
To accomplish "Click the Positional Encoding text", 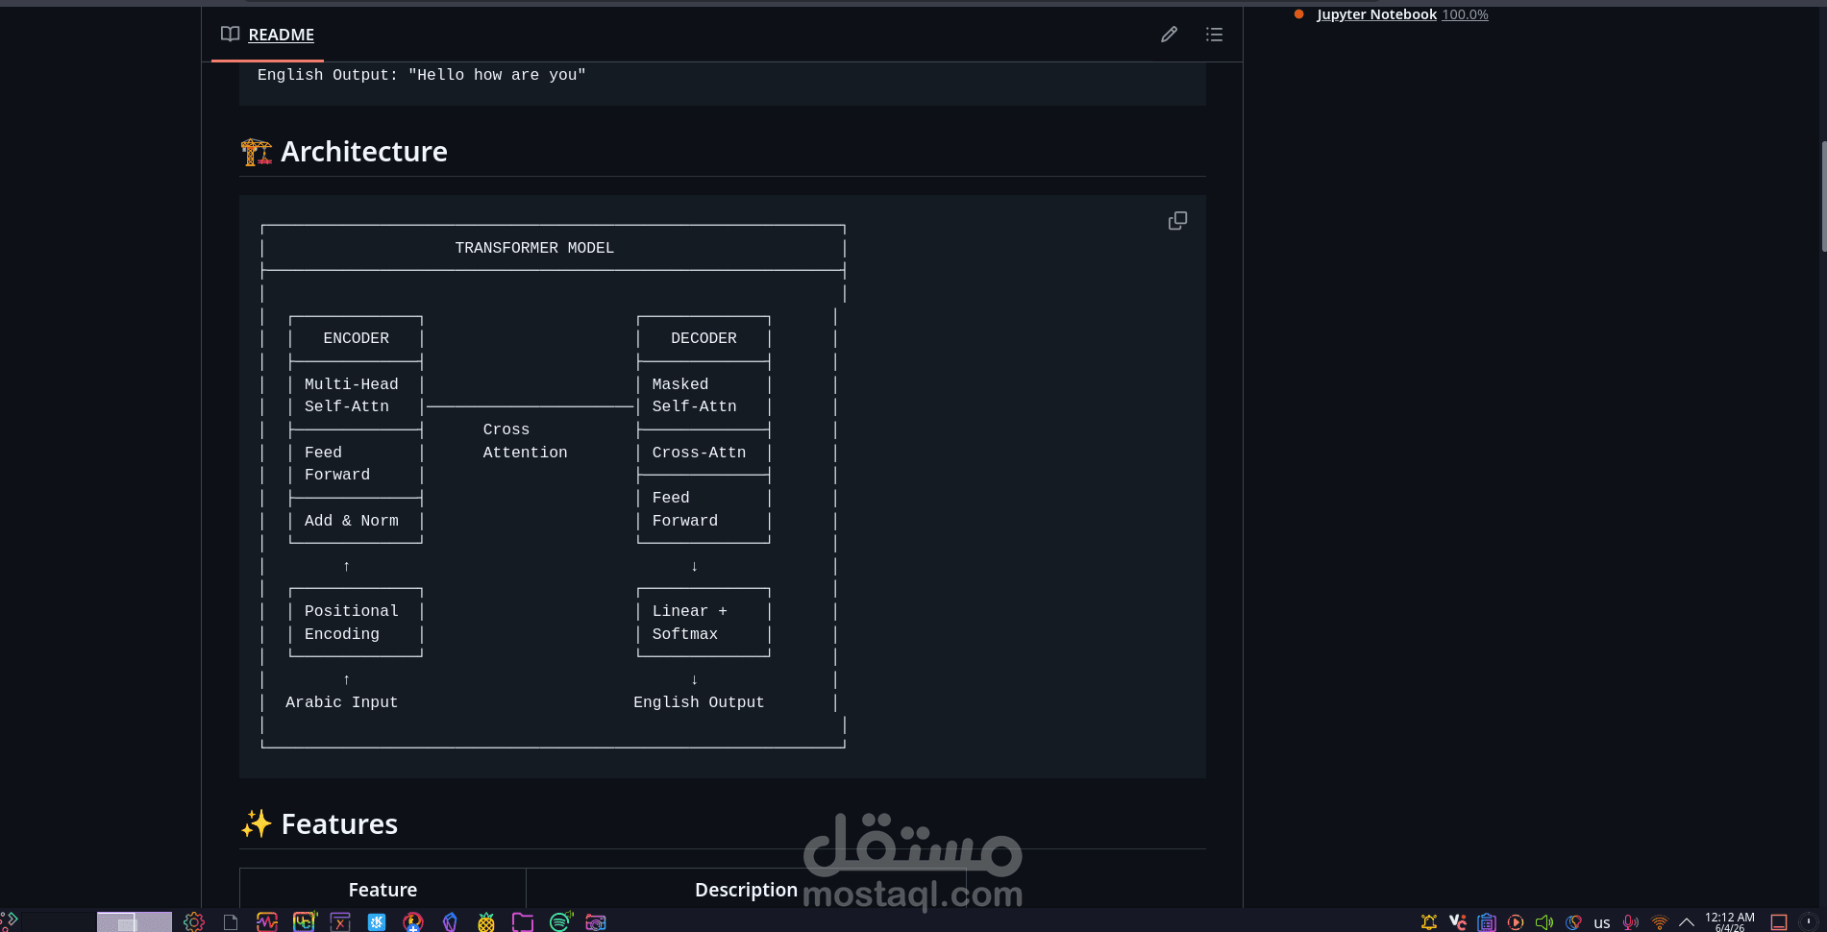I will pos(351,623).
